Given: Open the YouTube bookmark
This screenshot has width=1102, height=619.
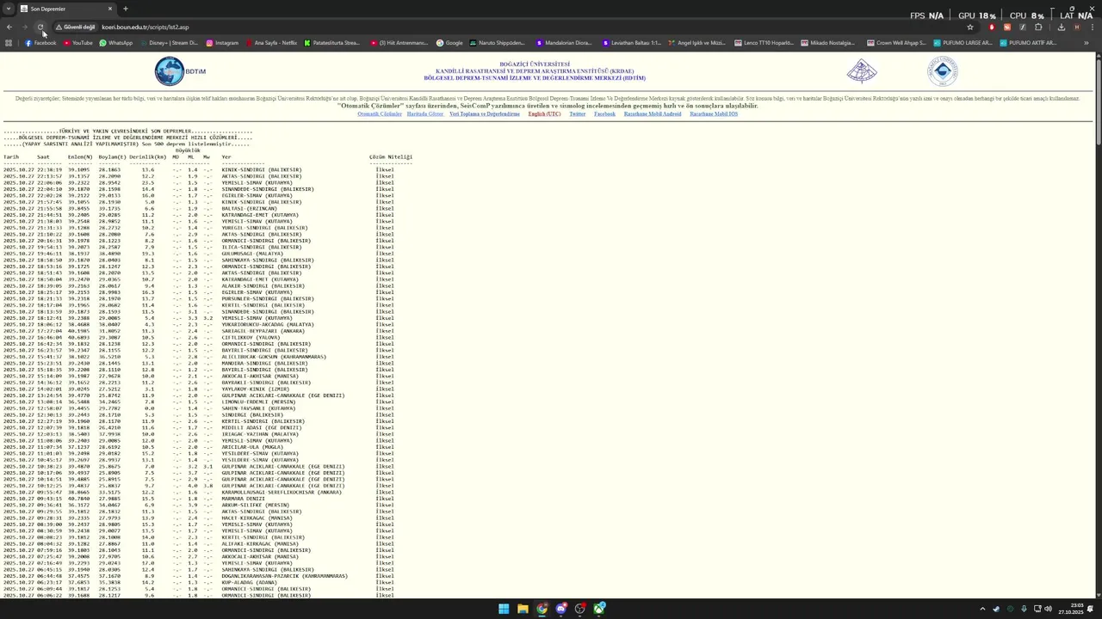Looking at the screenshot, I should (x=78, y=43).
